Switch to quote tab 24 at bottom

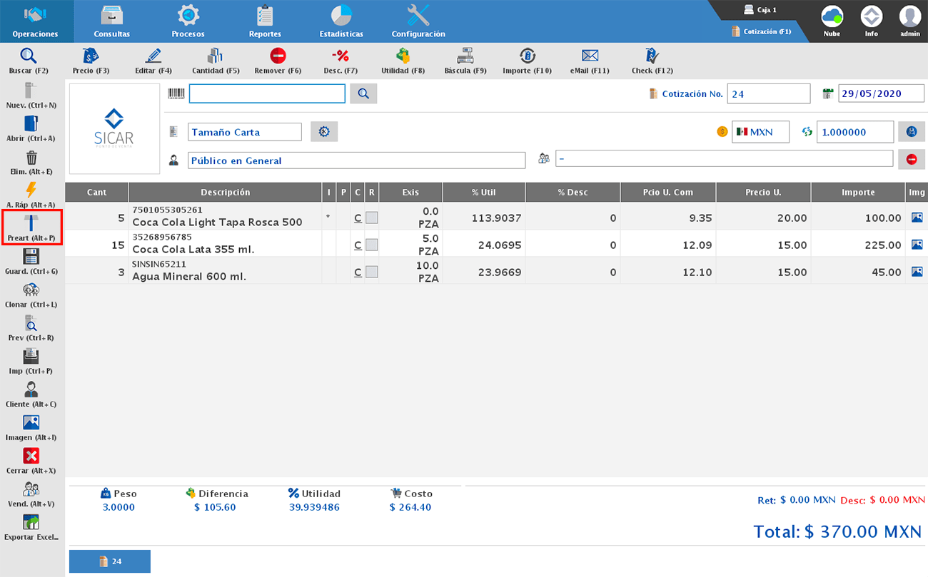pos(110,561)
